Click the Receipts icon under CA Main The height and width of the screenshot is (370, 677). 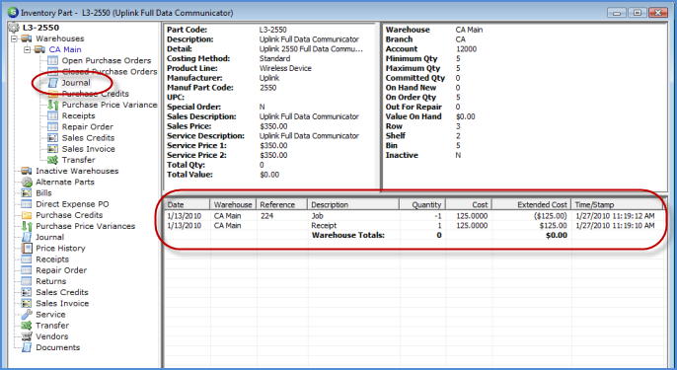point(52,115)
